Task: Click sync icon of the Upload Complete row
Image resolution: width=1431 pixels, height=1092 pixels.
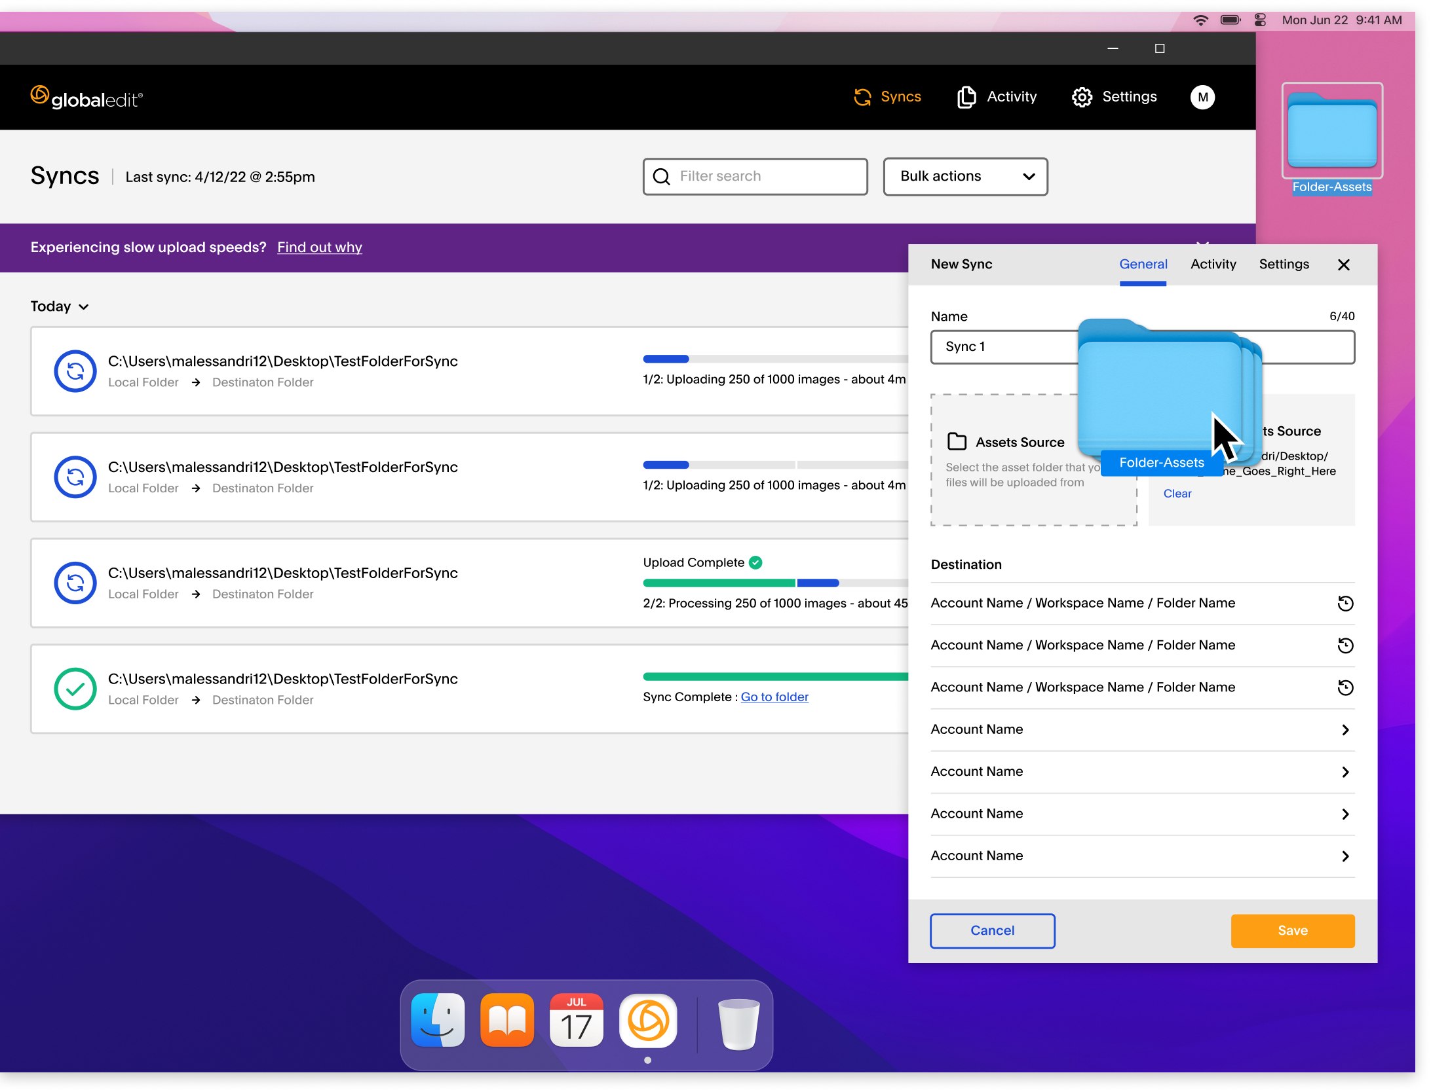Action: 75,583
